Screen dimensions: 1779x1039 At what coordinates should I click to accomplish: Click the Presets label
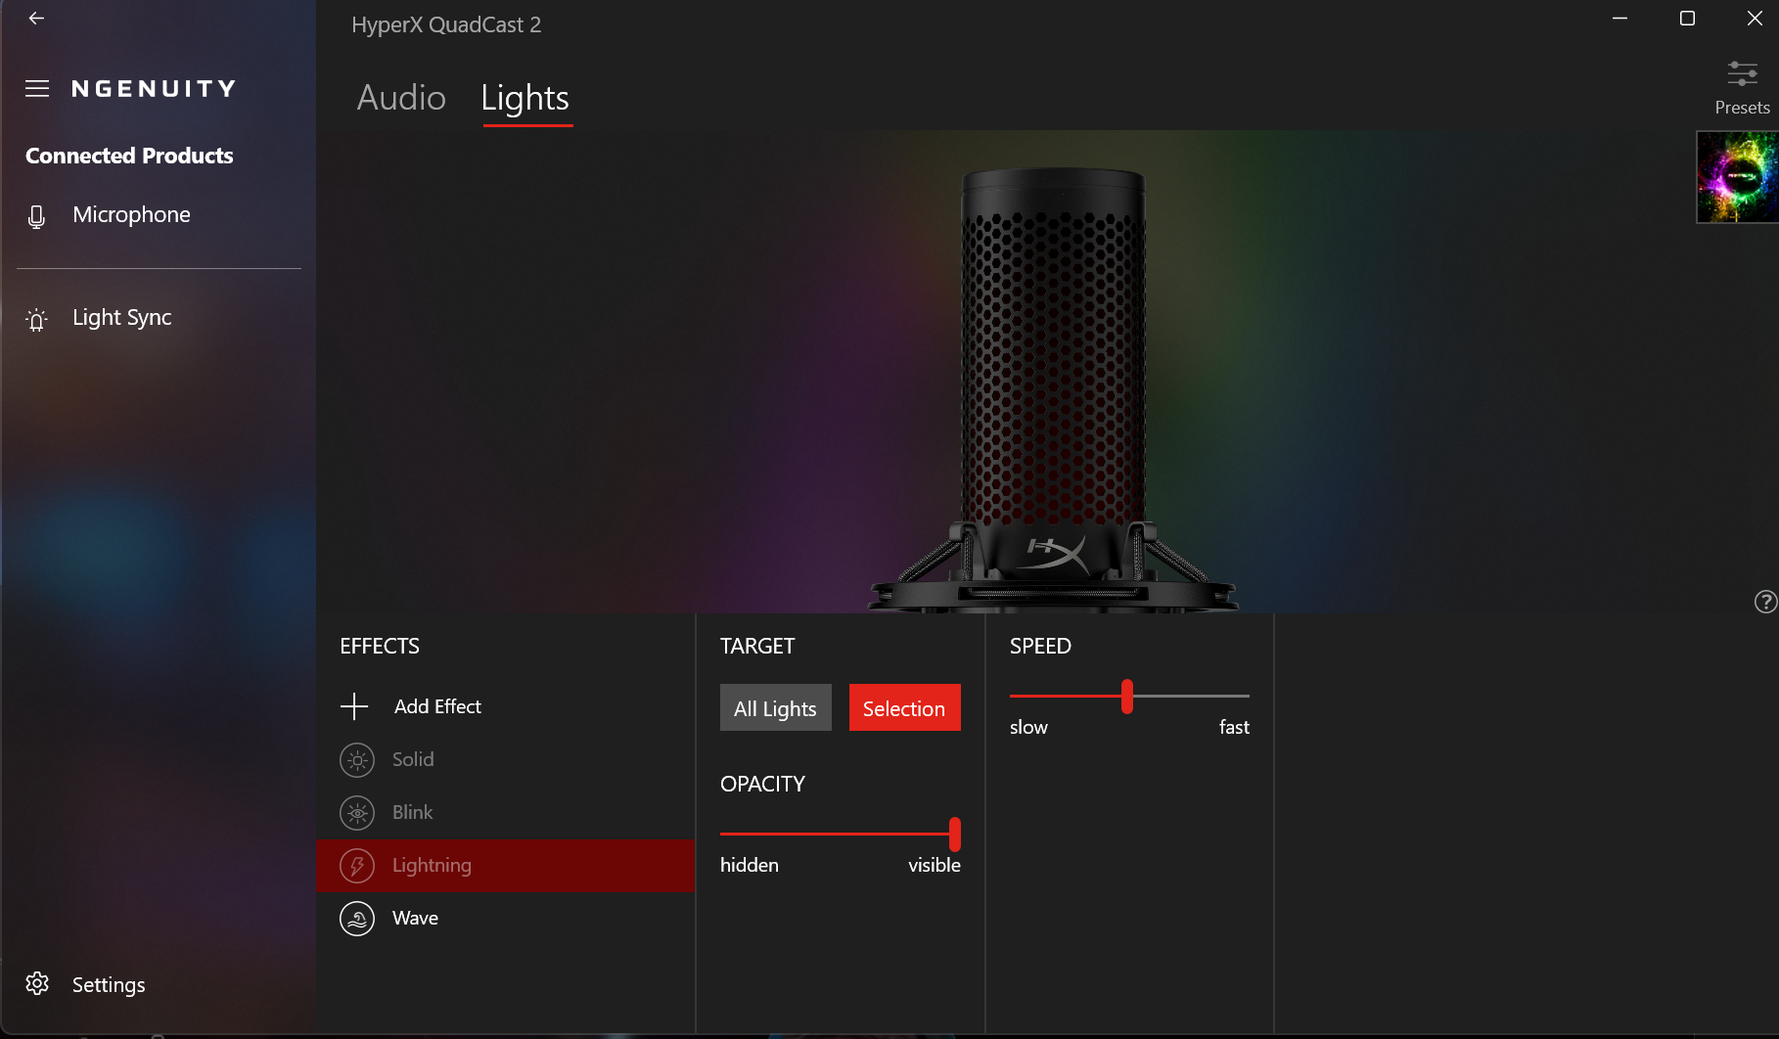[x=1742, y=108]
